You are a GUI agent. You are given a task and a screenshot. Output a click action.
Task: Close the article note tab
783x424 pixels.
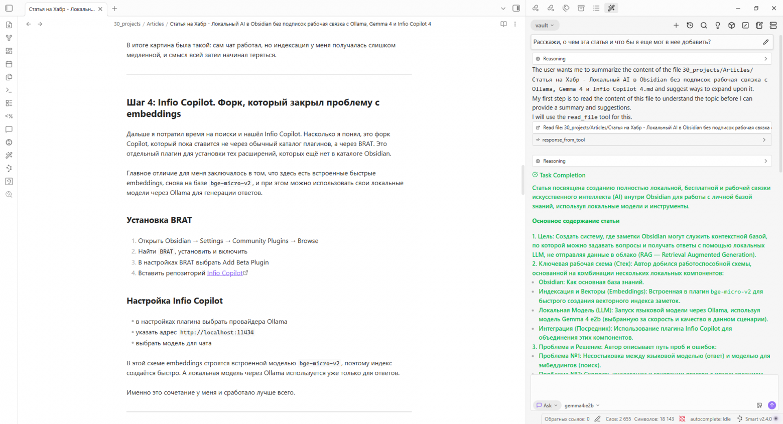click(x=100, y=9)
